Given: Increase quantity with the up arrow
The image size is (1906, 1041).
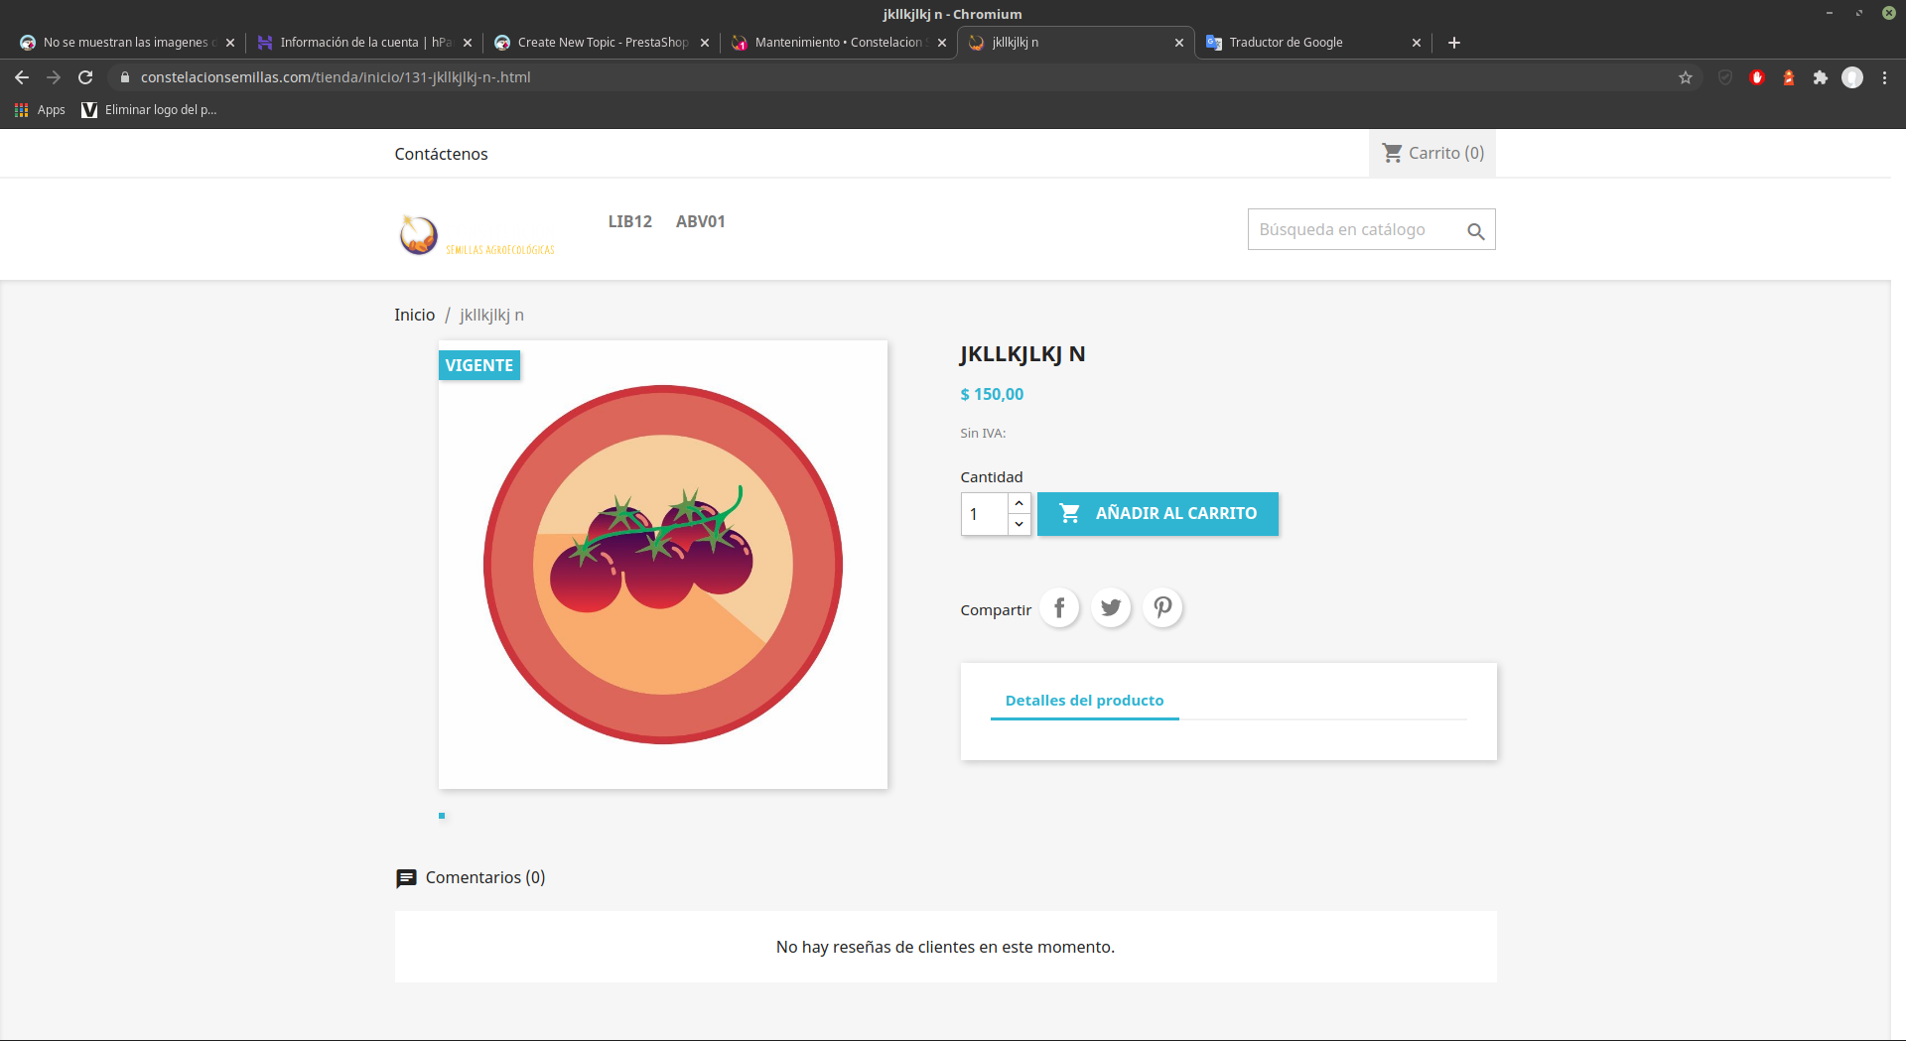Looking at the screenshot, I should click(x=1019, y=503).
